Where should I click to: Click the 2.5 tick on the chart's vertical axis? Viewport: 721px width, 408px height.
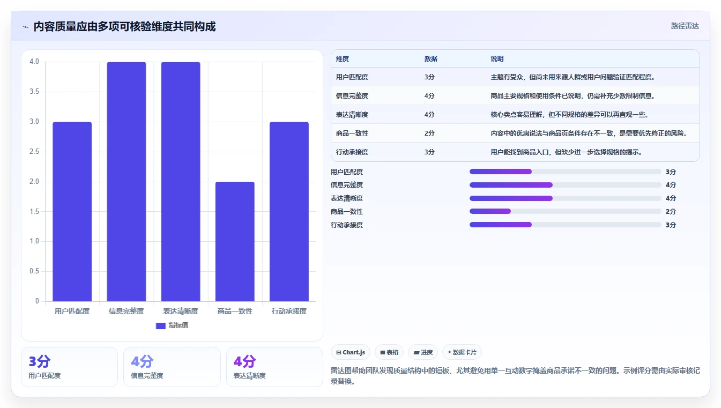[34, 152]
